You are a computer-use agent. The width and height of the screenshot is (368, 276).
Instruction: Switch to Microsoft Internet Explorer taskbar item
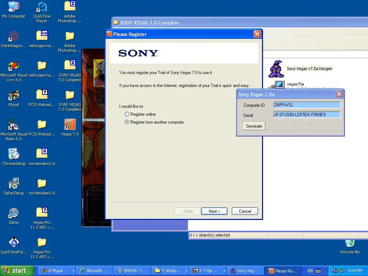click(95, 271)
